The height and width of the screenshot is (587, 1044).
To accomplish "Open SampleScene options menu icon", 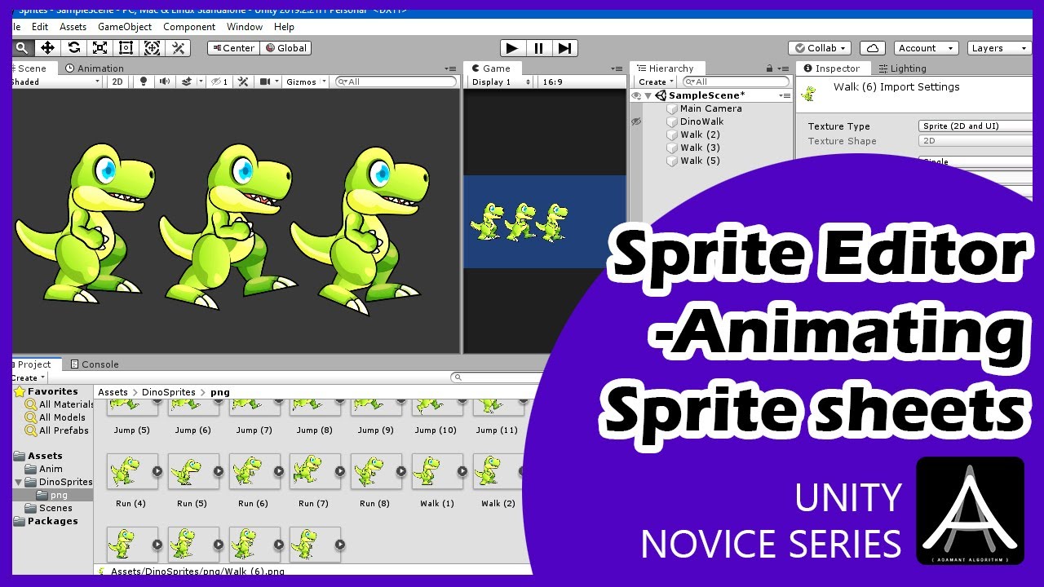I will [785, 95].
